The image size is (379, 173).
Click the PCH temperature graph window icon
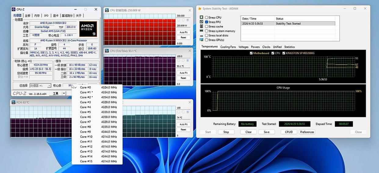tap(13, 102)
